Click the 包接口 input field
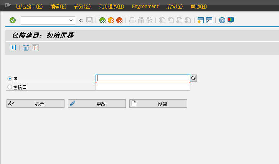This screenshot has width=279, height=164. 143,87
